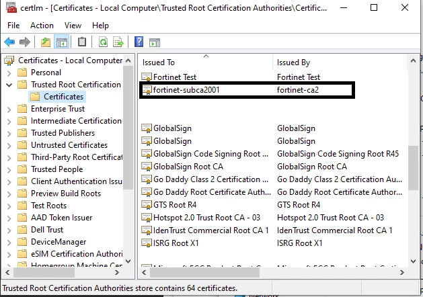Expand the Intermediate Certification node

tap(9, 121)
